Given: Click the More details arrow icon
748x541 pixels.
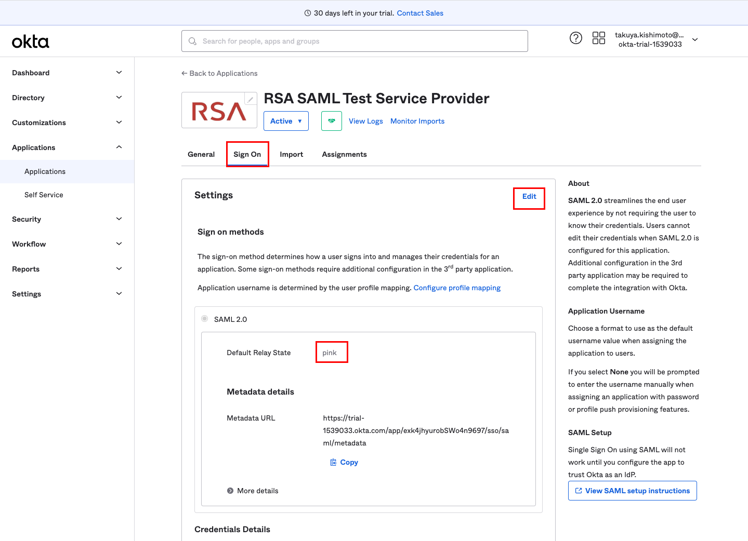Looking at the screenshot, I should [230, 491].
